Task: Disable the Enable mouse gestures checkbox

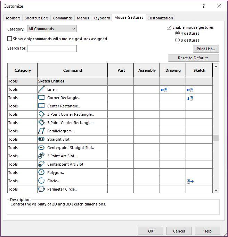Action: pos(169,27)
